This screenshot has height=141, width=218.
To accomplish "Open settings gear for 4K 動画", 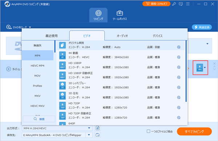I will 179,57.
